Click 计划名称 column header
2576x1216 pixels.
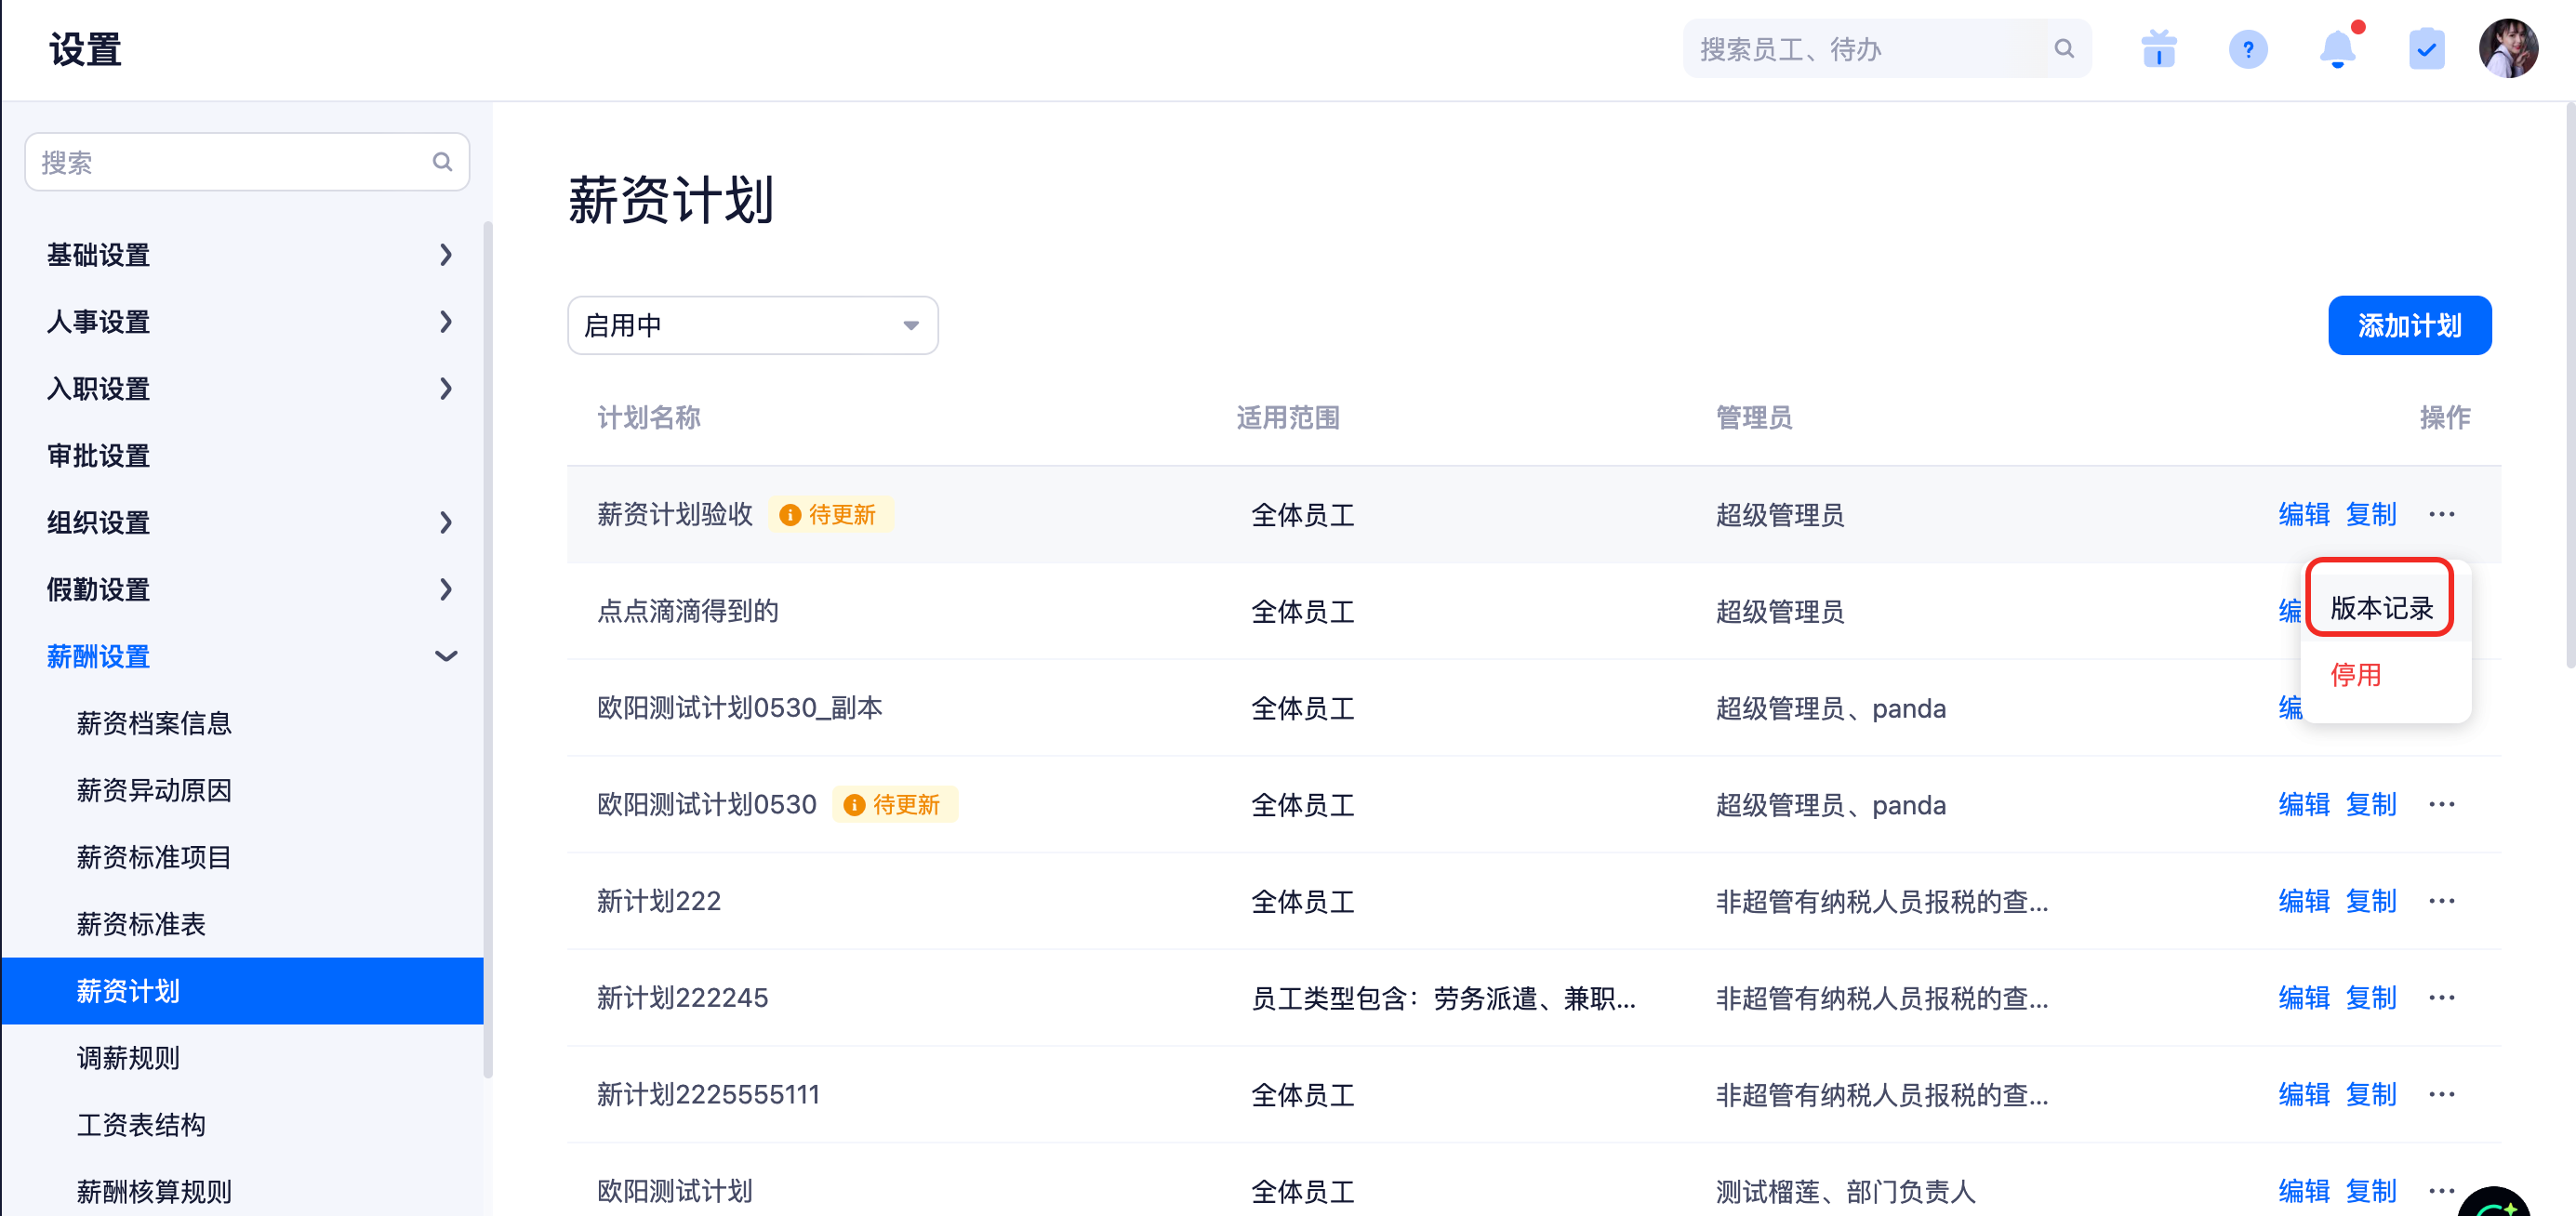[x=648, y=417]
